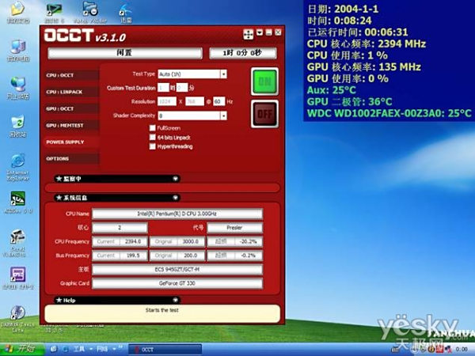
Task: Click the first quick launch icon beside Start
Action: tap(53, 349)
